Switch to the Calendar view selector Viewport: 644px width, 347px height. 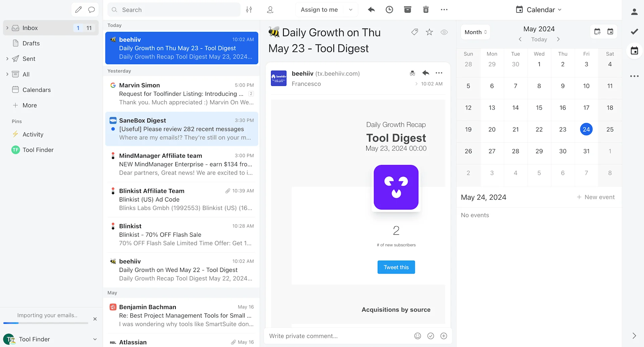pyautogui.click(x=539, y=9)
